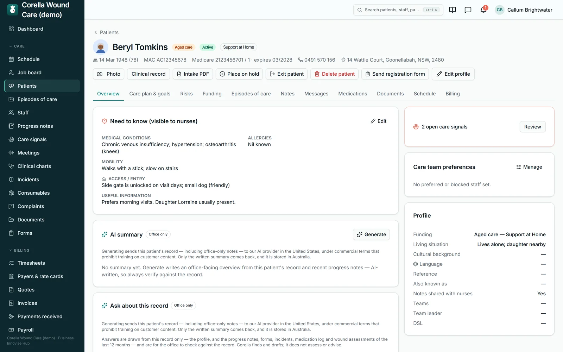The image size is (563, 352).
Task: Open Payers & rate cards in sidebar
Action: [42, 276]
